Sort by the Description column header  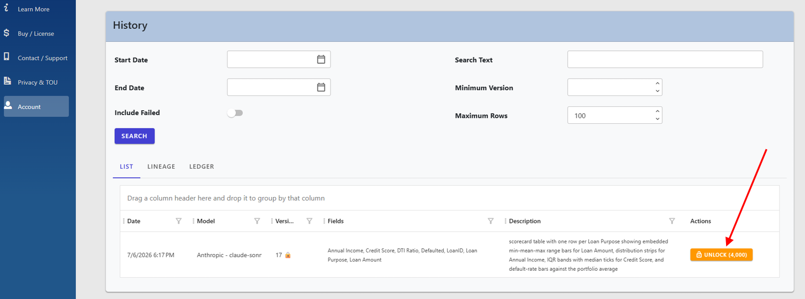[x=525, y=221]
